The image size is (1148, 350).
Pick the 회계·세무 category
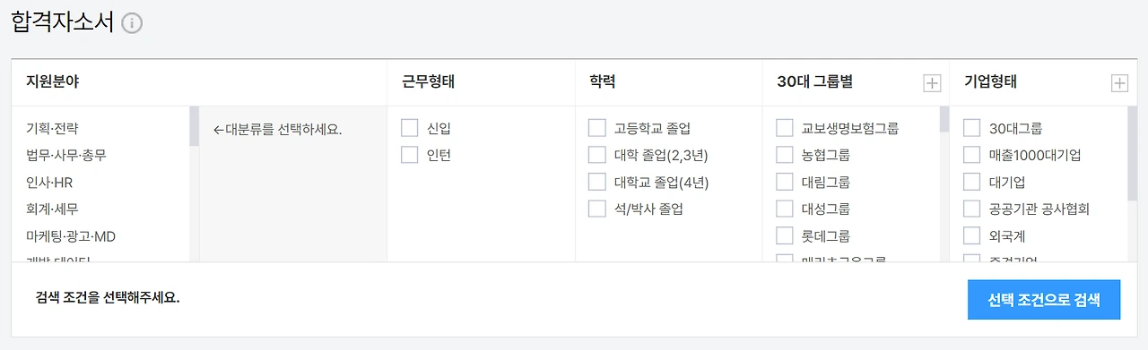[52, 209]
